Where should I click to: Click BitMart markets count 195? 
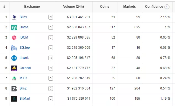(137, 99)
